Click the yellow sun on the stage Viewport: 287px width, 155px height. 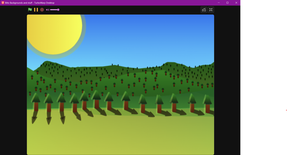[x=54, y=34]
